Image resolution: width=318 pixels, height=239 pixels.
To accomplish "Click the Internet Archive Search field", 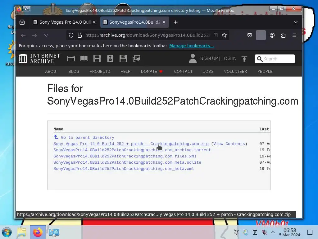I will coord(275,59).
